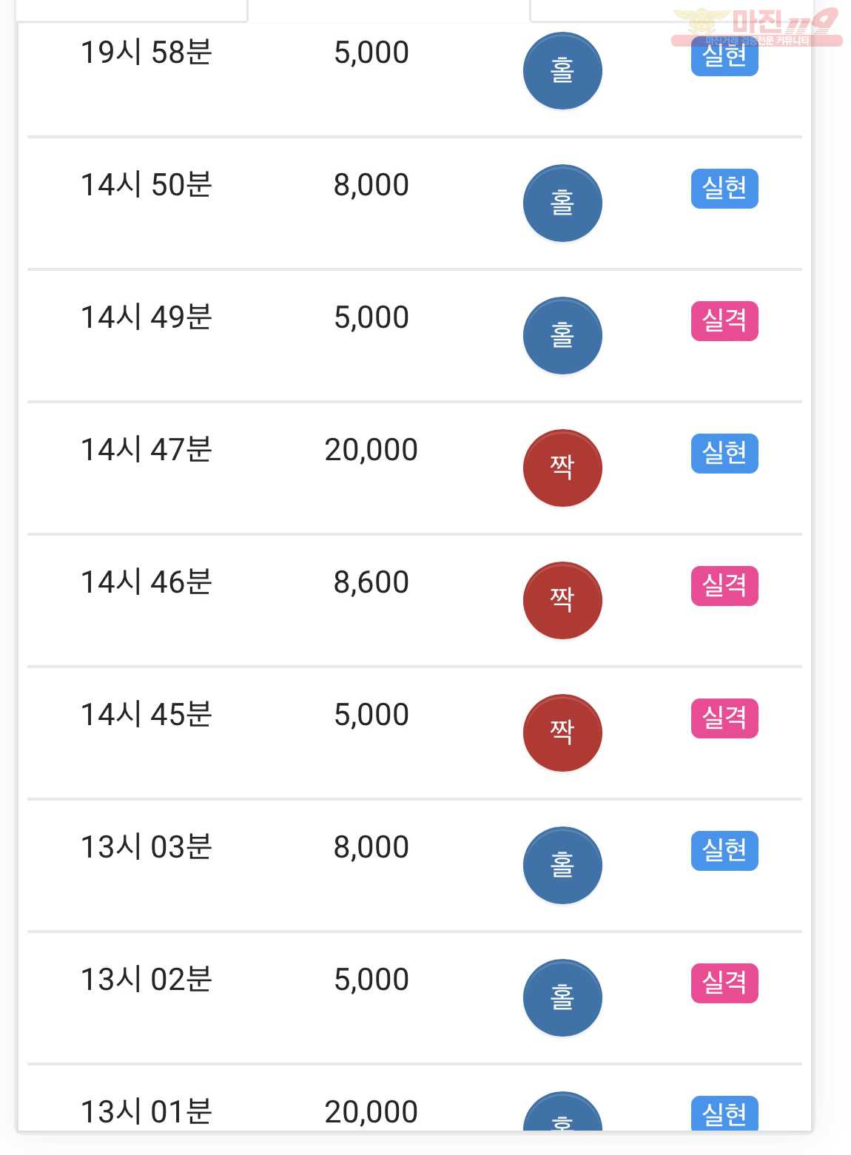This screenshot has height=1155, width=851.
Task: Select the 13시 03분 time entry
Action: (x=147, y=847)
